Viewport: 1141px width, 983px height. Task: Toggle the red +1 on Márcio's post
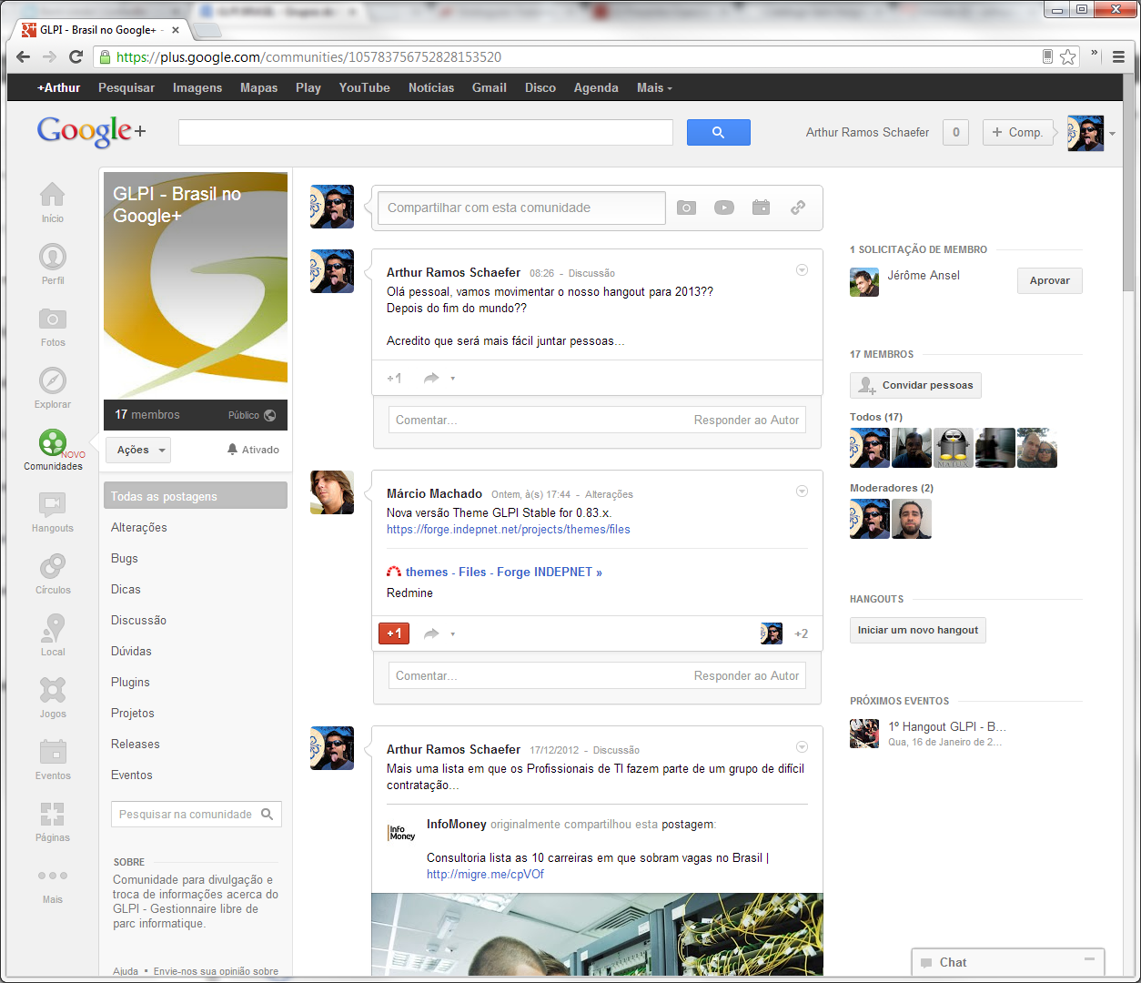[x=394, y=633]
